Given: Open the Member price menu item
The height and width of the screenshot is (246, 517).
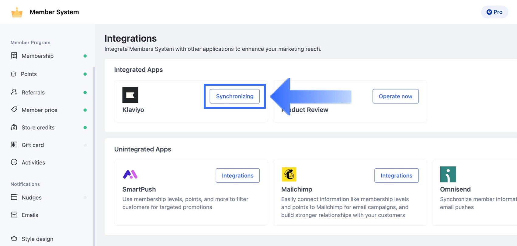Looking at the screenshot, I should click(x=39, y=110).
